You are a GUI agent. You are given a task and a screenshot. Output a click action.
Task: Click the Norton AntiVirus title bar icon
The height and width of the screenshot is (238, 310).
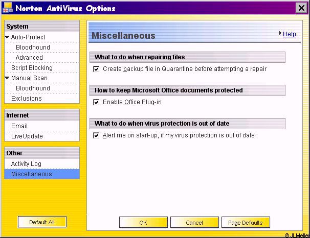point(8,8)
